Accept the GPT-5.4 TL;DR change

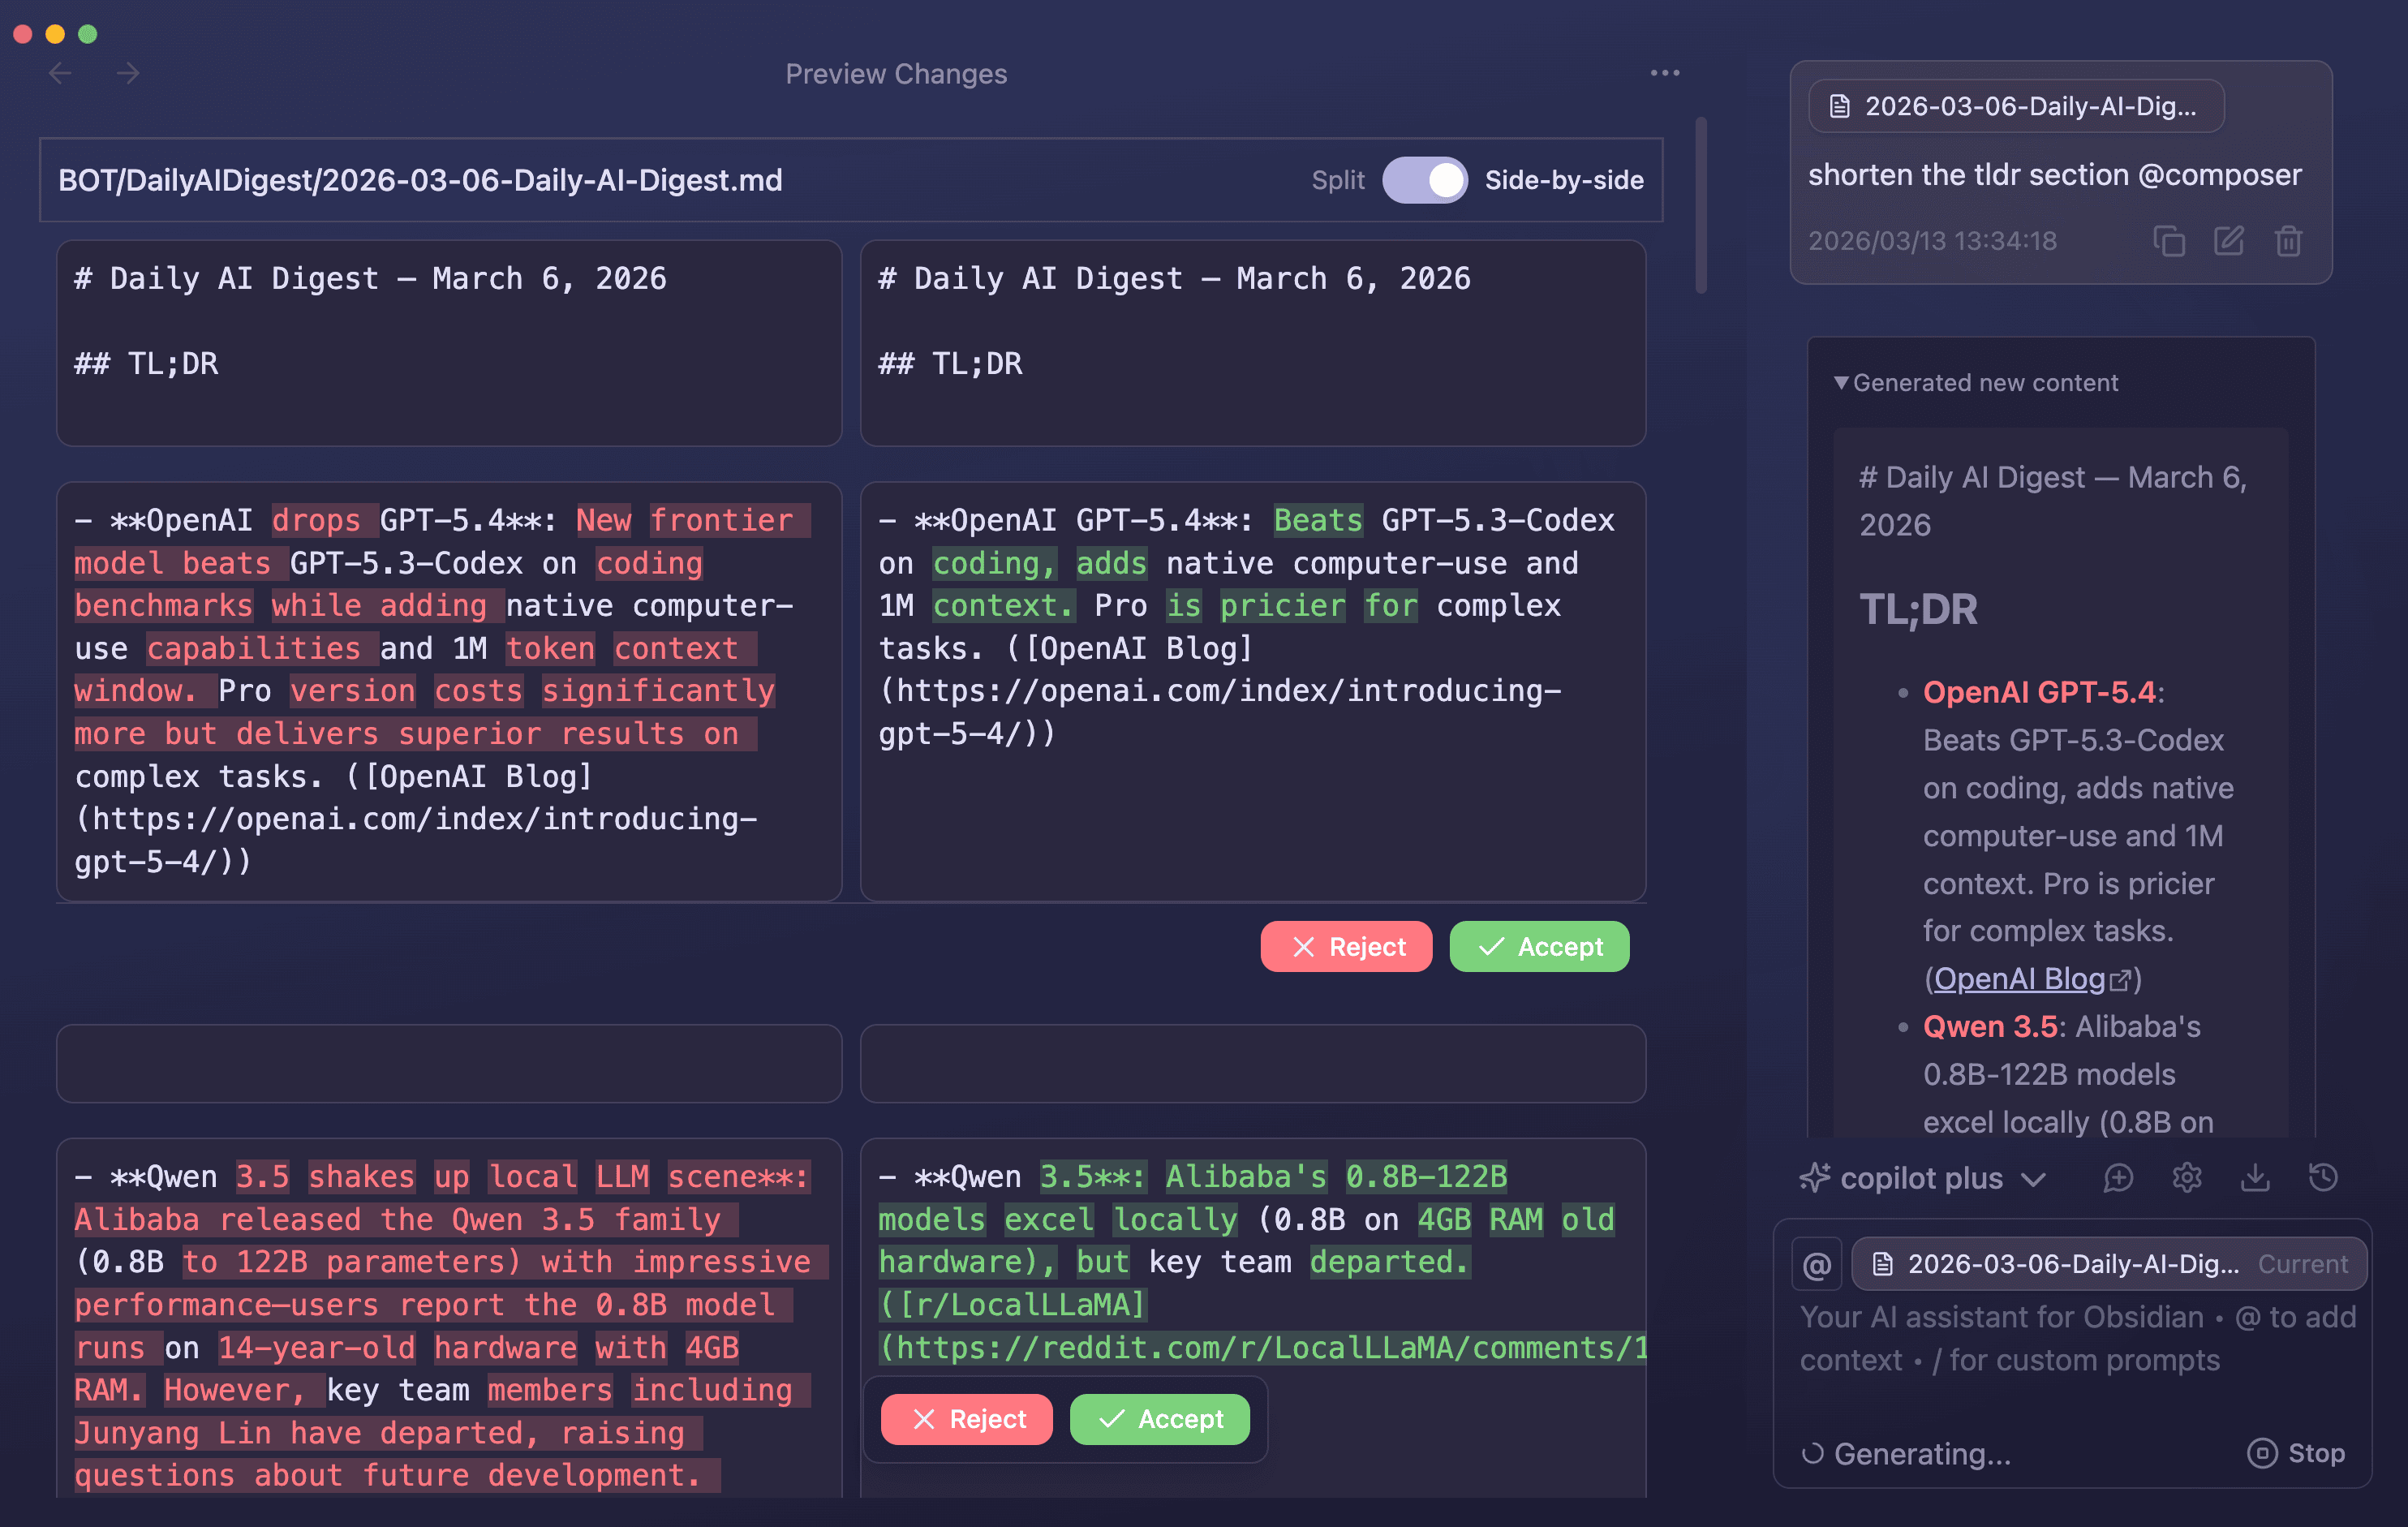coord(1539,946)
